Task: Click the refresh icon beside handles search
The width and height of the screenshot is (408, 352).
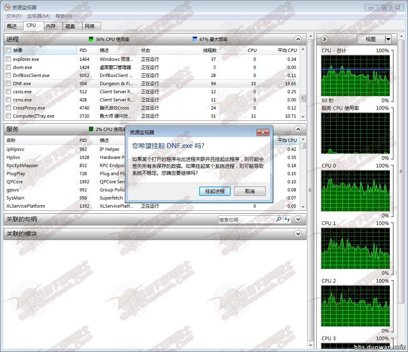Action: (x=287, y=219)
